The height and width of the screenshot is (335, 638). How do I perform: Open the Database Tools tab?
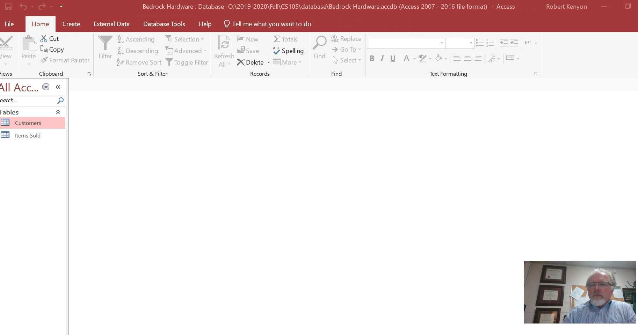pyautogui.click(x=164, y=24)
